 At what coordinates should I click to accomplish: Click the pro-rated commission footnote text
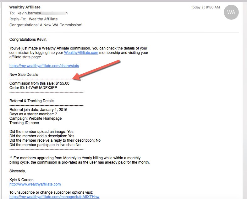click(x=80, y=160)
